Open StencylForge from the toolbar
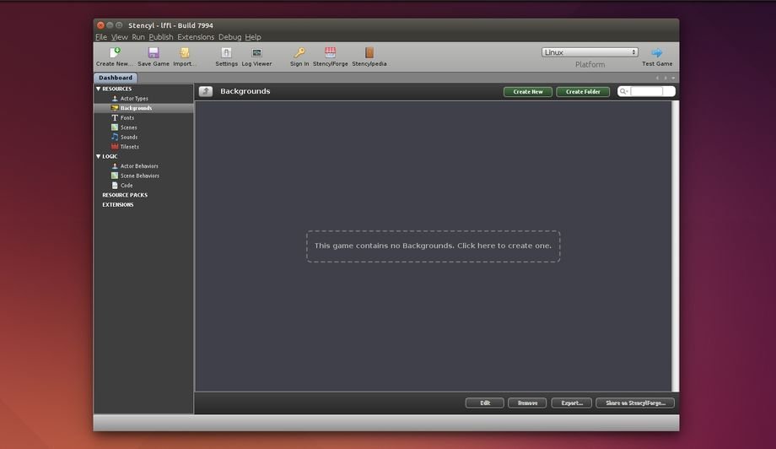The width and height of the screenshot is (776, 449). [330, 53]
